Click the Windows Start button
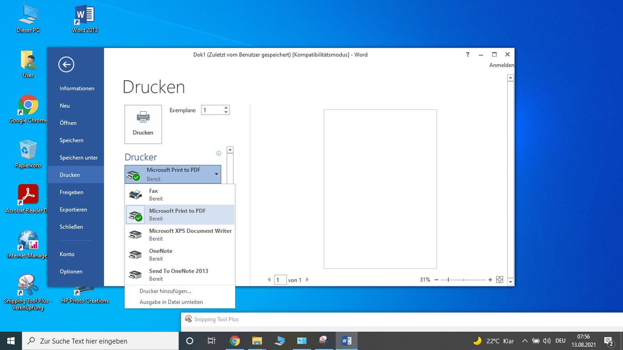This screenshot has height=350, width=623. [11, 341]
